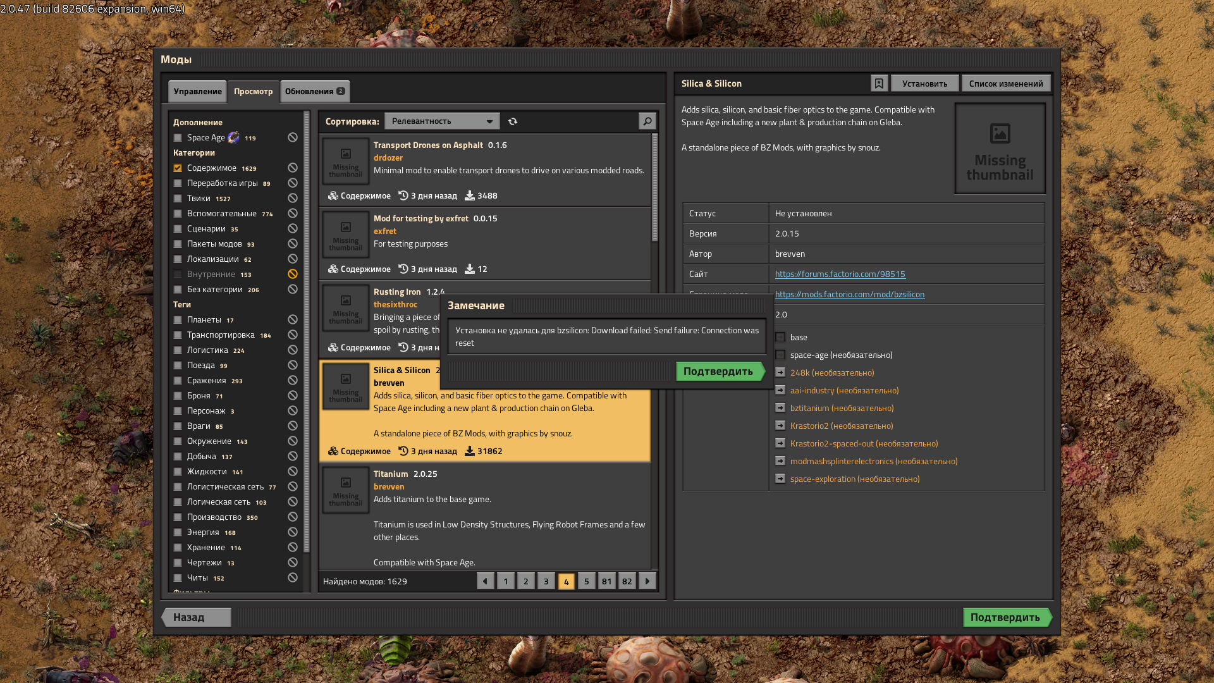
Task: Exclude the Враги tag icon
Action: point(293,426)
